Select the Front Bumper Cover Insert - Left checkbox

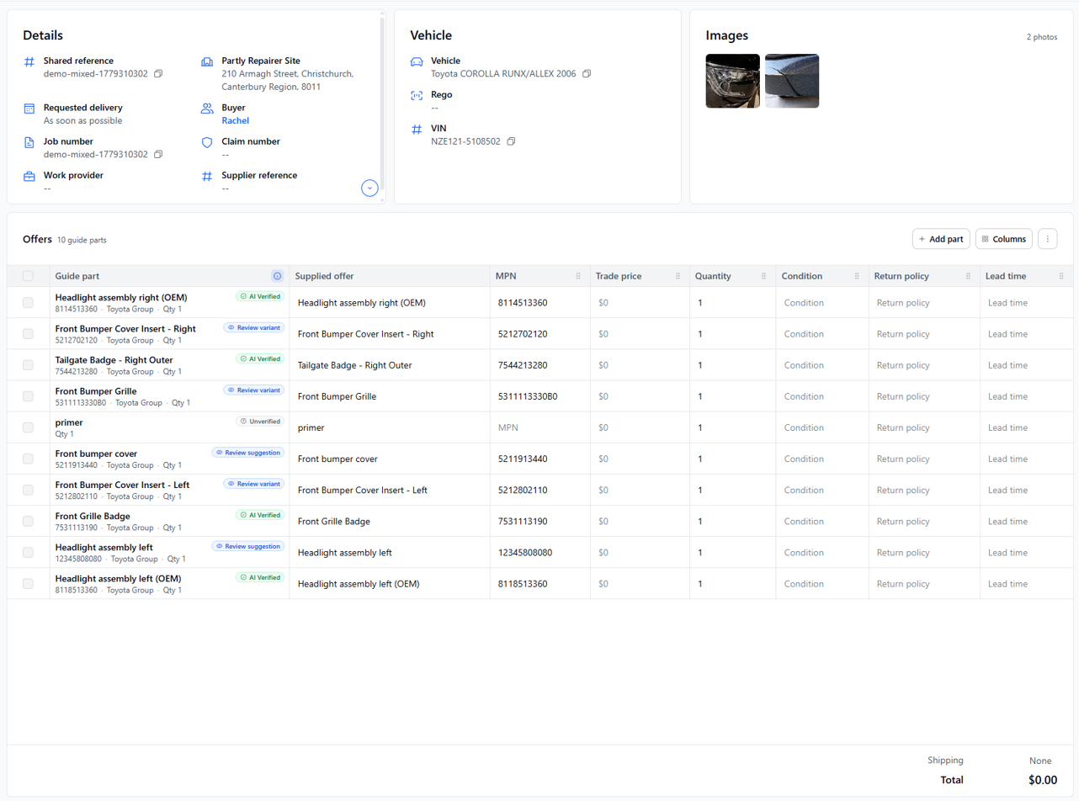pos(28,490)
